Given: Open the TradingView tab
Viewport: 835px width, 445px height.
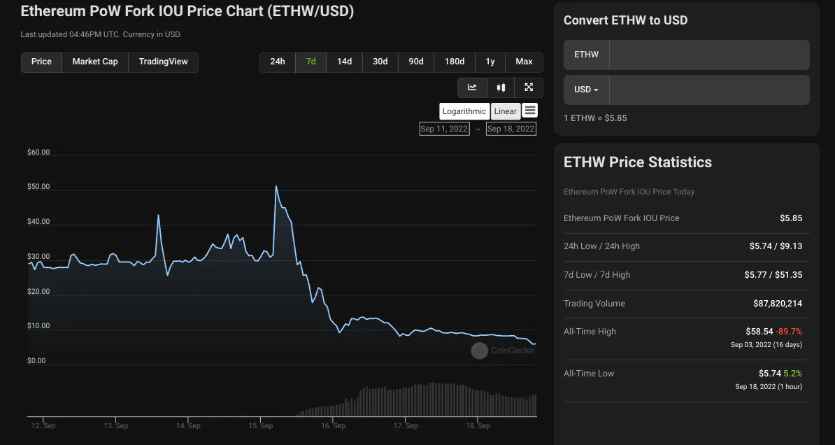Looking at the screenshot, I should pyautogui.click(x=164, y=62).
